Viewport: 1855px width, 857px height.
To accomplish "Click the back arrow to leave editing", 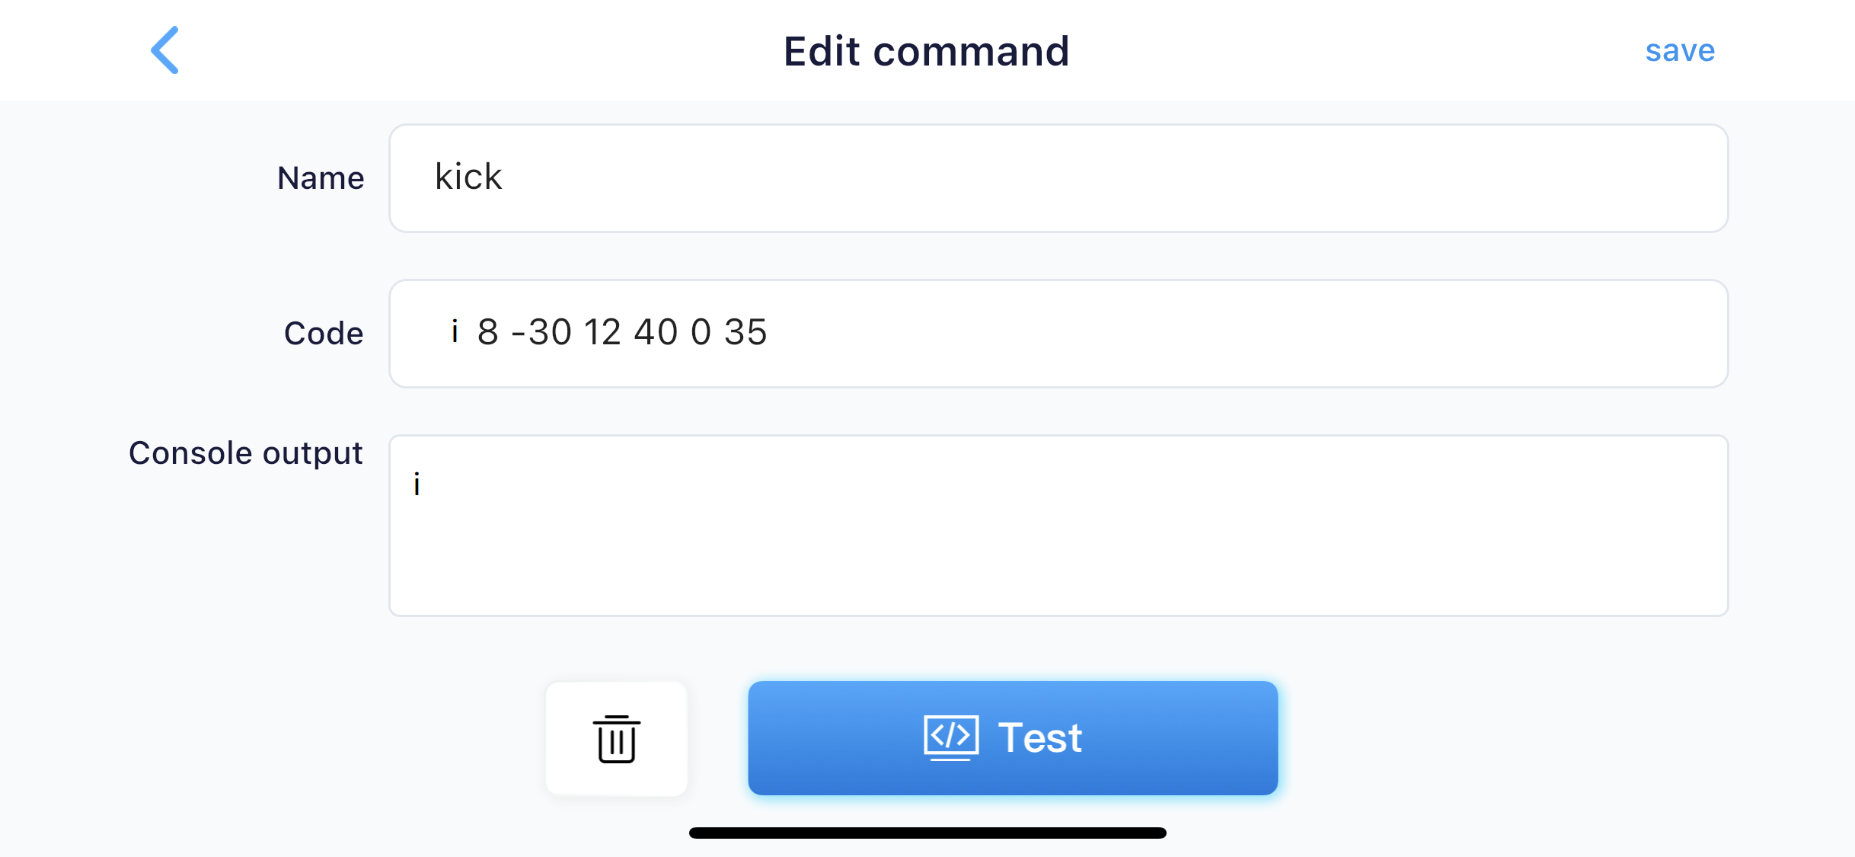I will (x=164, y=50).
